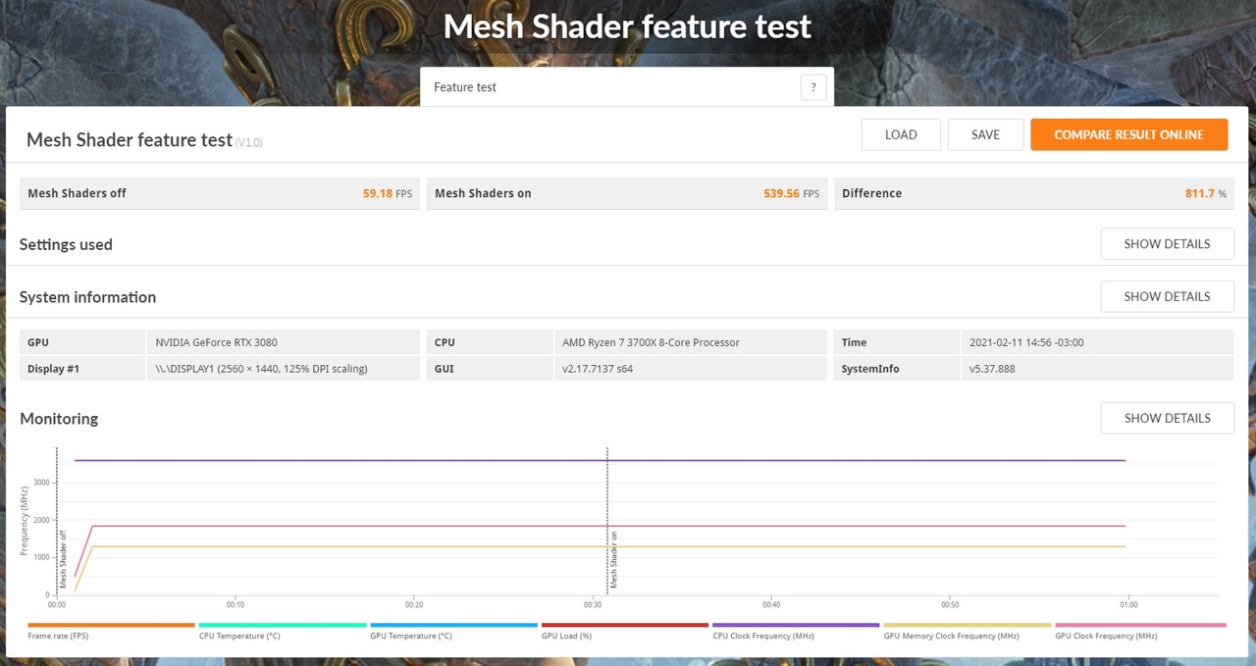The width and height of the screenshot is (1256, 666).
Task: Toggle GPU Memory Clock Frequency legend swatch
Action: tap(968, 625)
